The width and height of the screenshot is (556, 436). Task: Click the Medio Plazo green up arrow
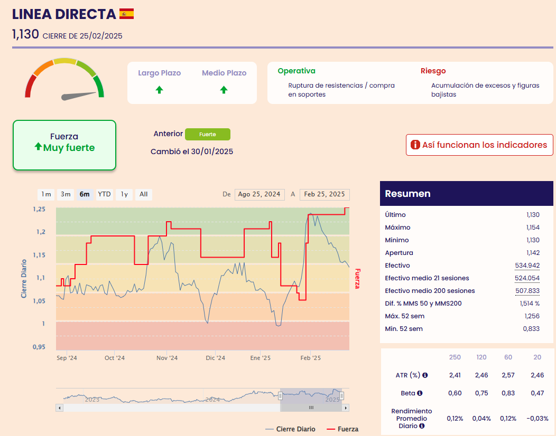coord(224,90)
